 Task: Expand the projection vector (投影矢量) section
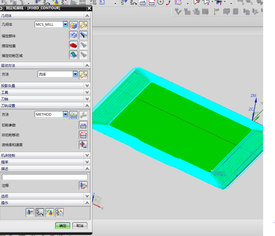coord(45,86)
